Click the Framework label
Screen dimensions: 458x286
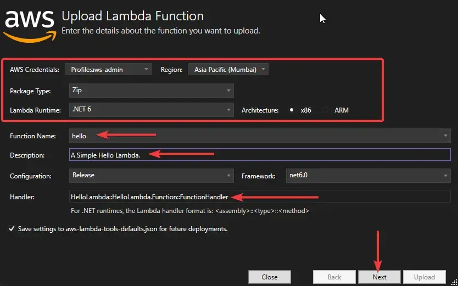point(259,176)
